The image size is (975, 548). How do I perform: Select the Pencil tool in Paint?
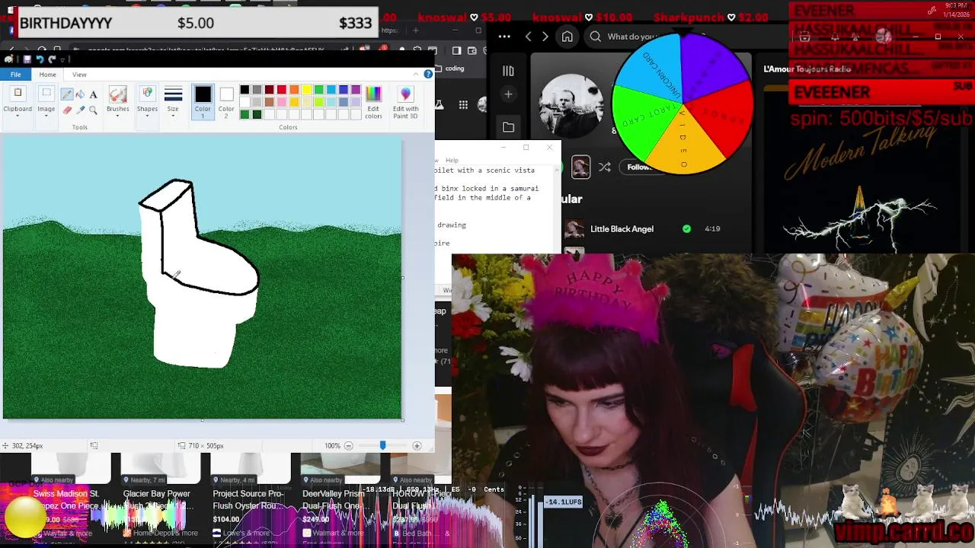[x=67, y=94]
